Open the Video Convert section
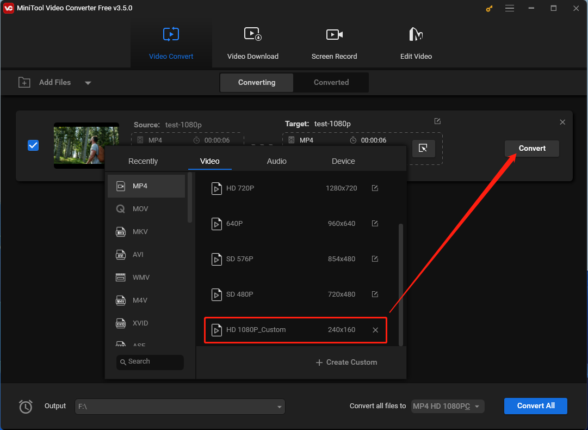Image resolution: width=588 pixels, height=430 pixels. 171,43
